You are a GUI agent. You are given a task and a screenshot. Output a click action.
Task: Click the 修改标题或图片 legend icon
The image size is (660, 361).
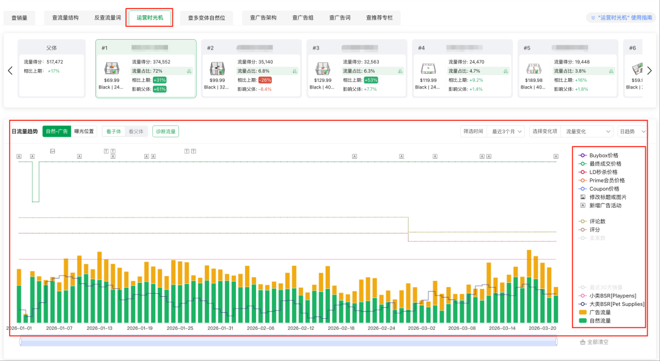tap(582, 197)
